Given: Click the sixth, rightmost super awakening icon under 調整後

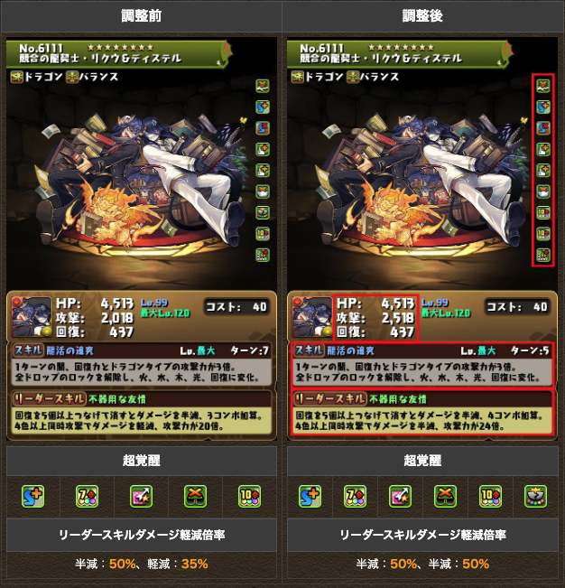Looking at the screenshot, I should click(536, 496).
